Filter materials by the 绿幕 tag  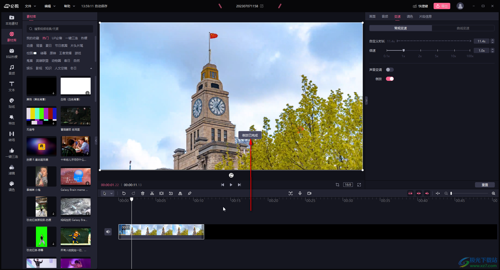tap(43, 53)
